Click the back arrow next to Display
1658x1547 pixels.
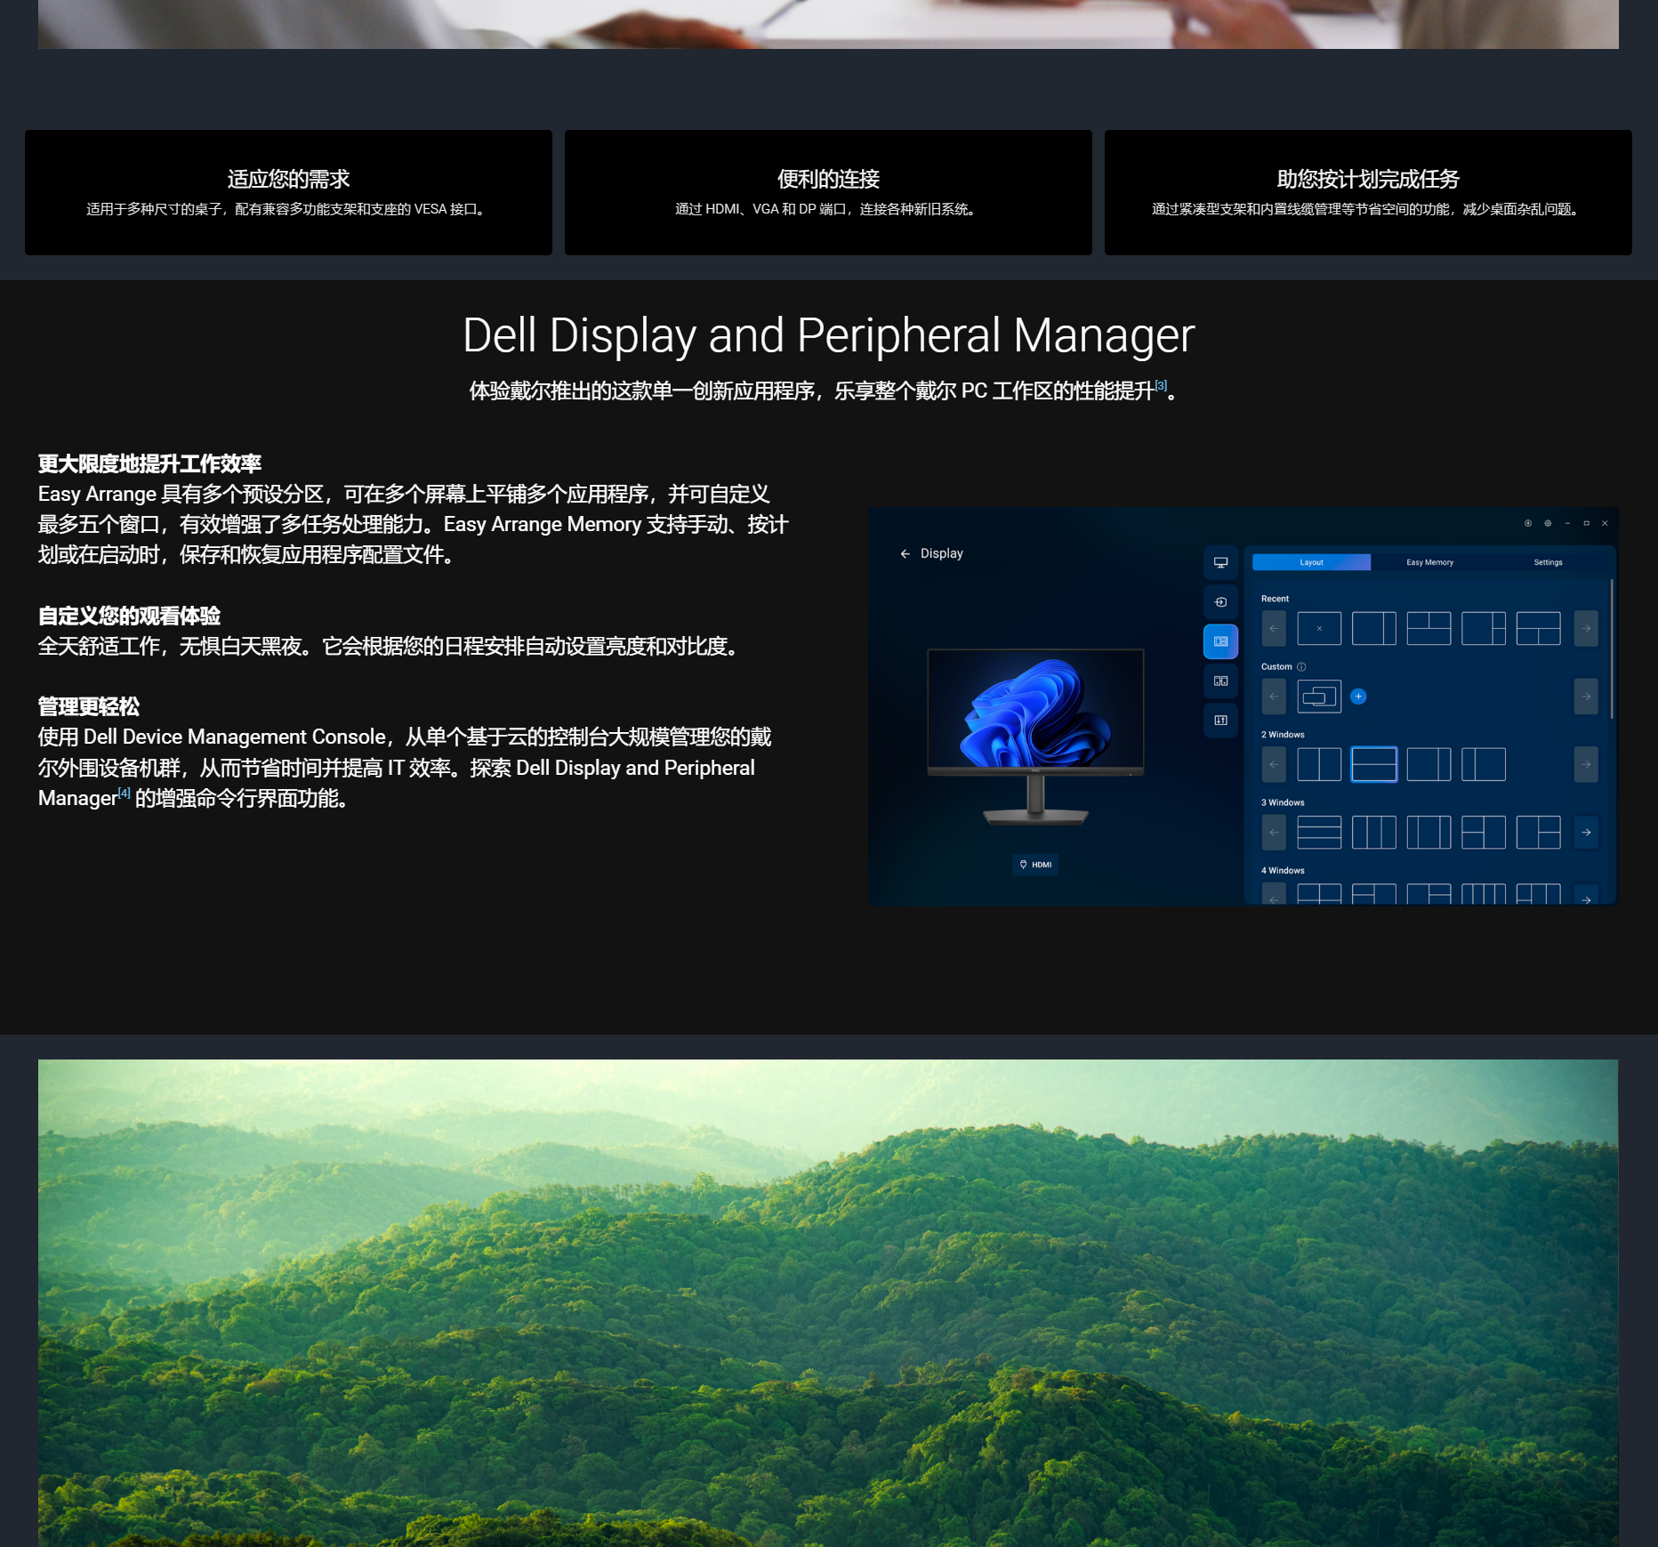(905, 553)
